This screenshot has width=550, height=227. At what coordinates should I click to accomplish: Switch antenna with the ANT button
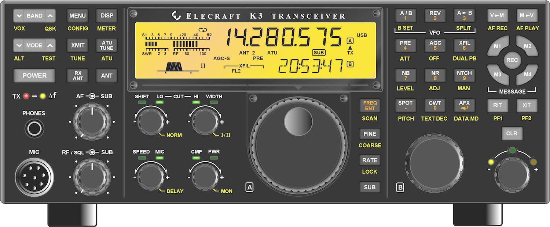pyautogui.click(x=107, y=76)
